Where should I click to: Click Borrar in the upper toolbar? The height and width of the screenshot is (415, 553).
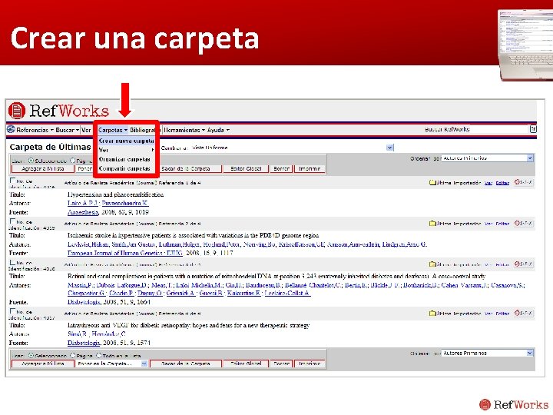point(281,168)
